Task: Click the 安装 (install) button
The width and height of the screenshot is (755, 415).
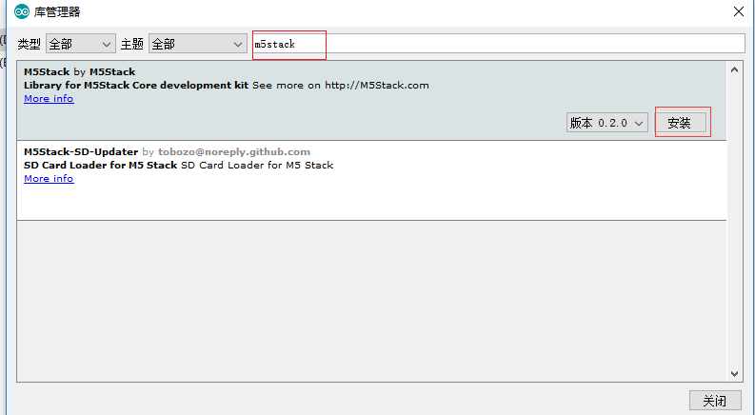Action: (681, 123)
